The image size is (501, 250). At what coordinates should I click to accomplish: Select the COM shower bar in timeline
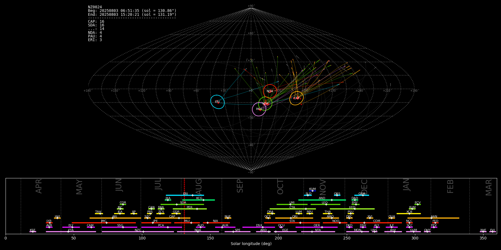376,223
